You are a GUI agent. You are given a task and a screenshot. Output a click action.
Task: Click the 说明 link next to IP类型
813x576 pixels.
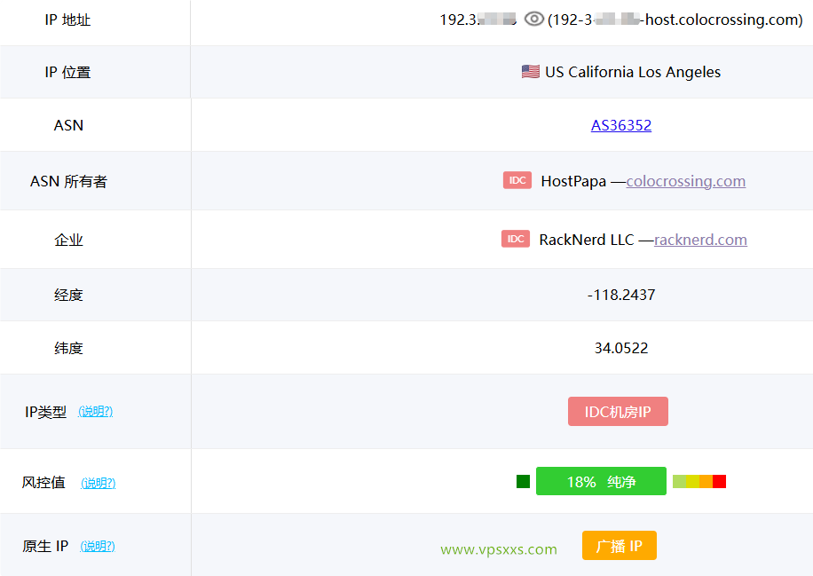tap(95, 412)
